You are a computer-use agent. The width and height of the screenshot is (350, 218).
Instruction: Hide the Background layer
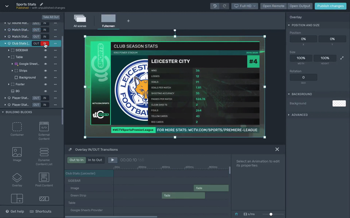pos(45,78)
